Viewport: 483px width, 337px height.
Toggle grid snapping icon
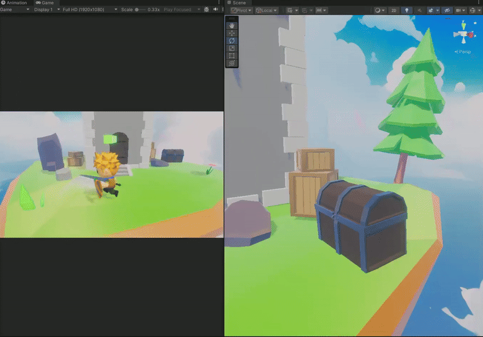click(x=304, y=10)
